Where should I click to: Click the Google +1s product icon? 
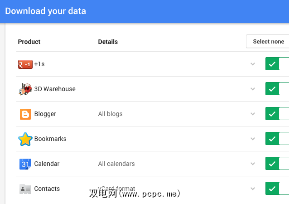tap(25, 64)
